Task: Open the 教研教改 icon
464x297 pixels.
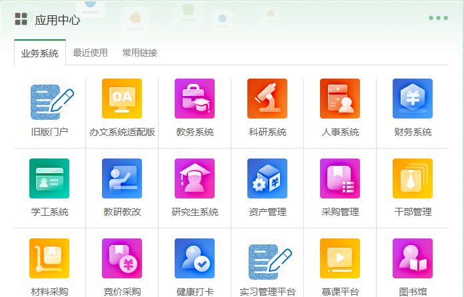Action: click(122, 178)
